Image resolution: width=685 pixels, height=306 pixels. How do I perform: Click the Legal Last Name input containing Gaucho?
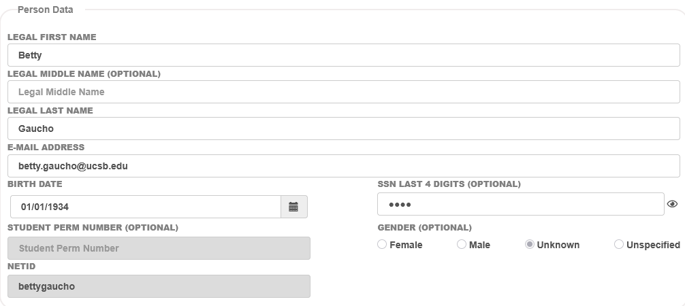pyautogui.click(x=343, y=129)
